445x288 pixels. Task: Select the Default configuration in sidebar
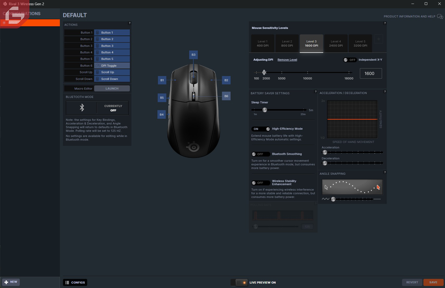pos(30,23)
